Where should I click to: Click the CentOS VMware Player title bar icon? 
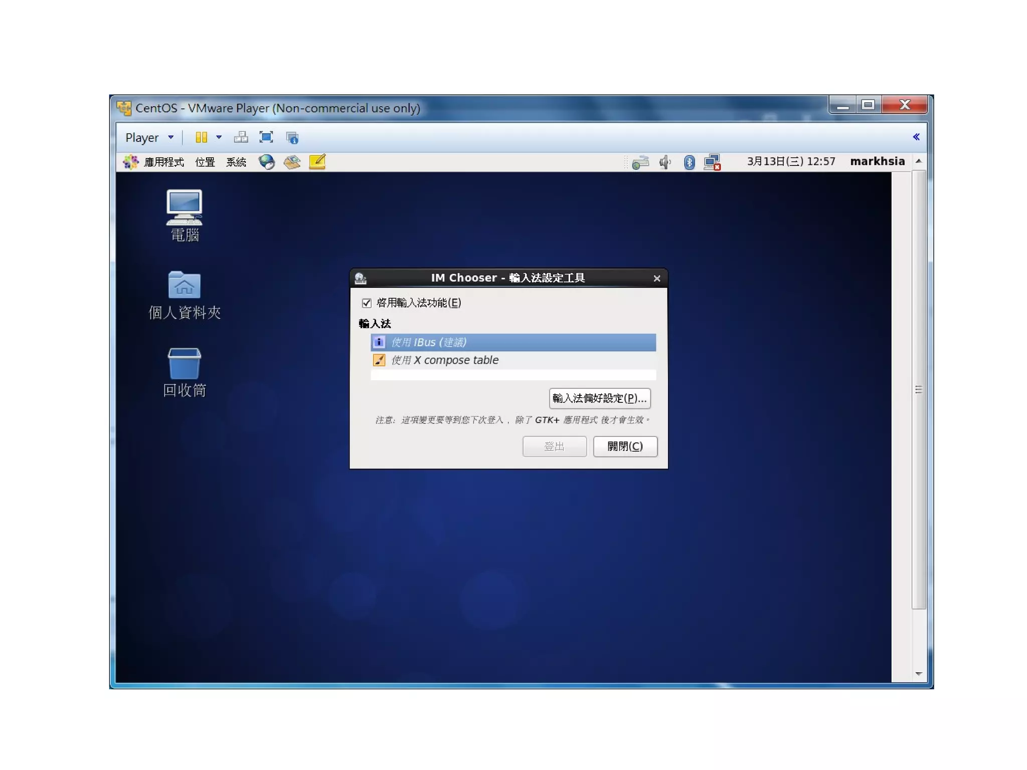pyautogui.click(x=124, y=108)
